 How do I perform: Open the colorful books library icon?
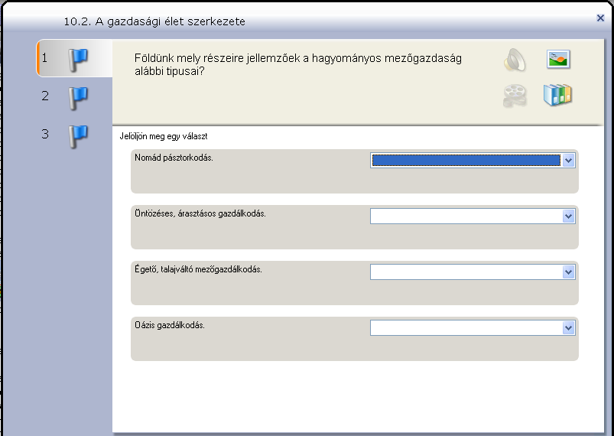[x=558, y=95]
